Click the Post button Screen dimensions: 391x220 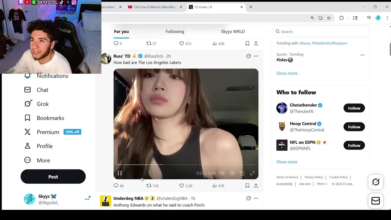tap(53, 177)
